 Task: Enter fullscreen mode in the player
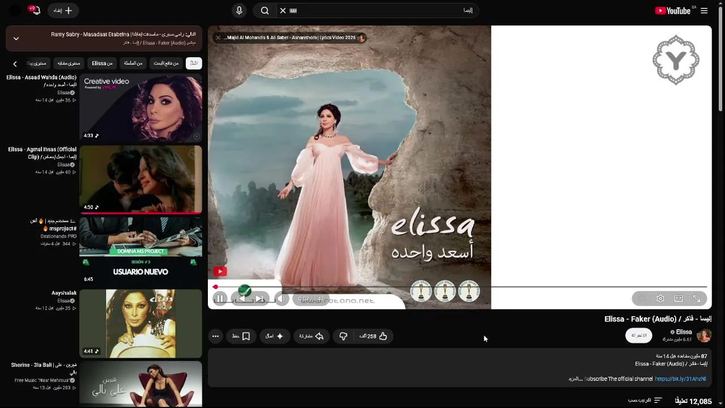pyautogui.click(x=697, y=299)
